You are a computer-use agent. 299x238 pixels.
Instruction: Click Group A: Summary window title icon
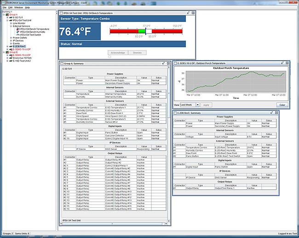[61, 63]
